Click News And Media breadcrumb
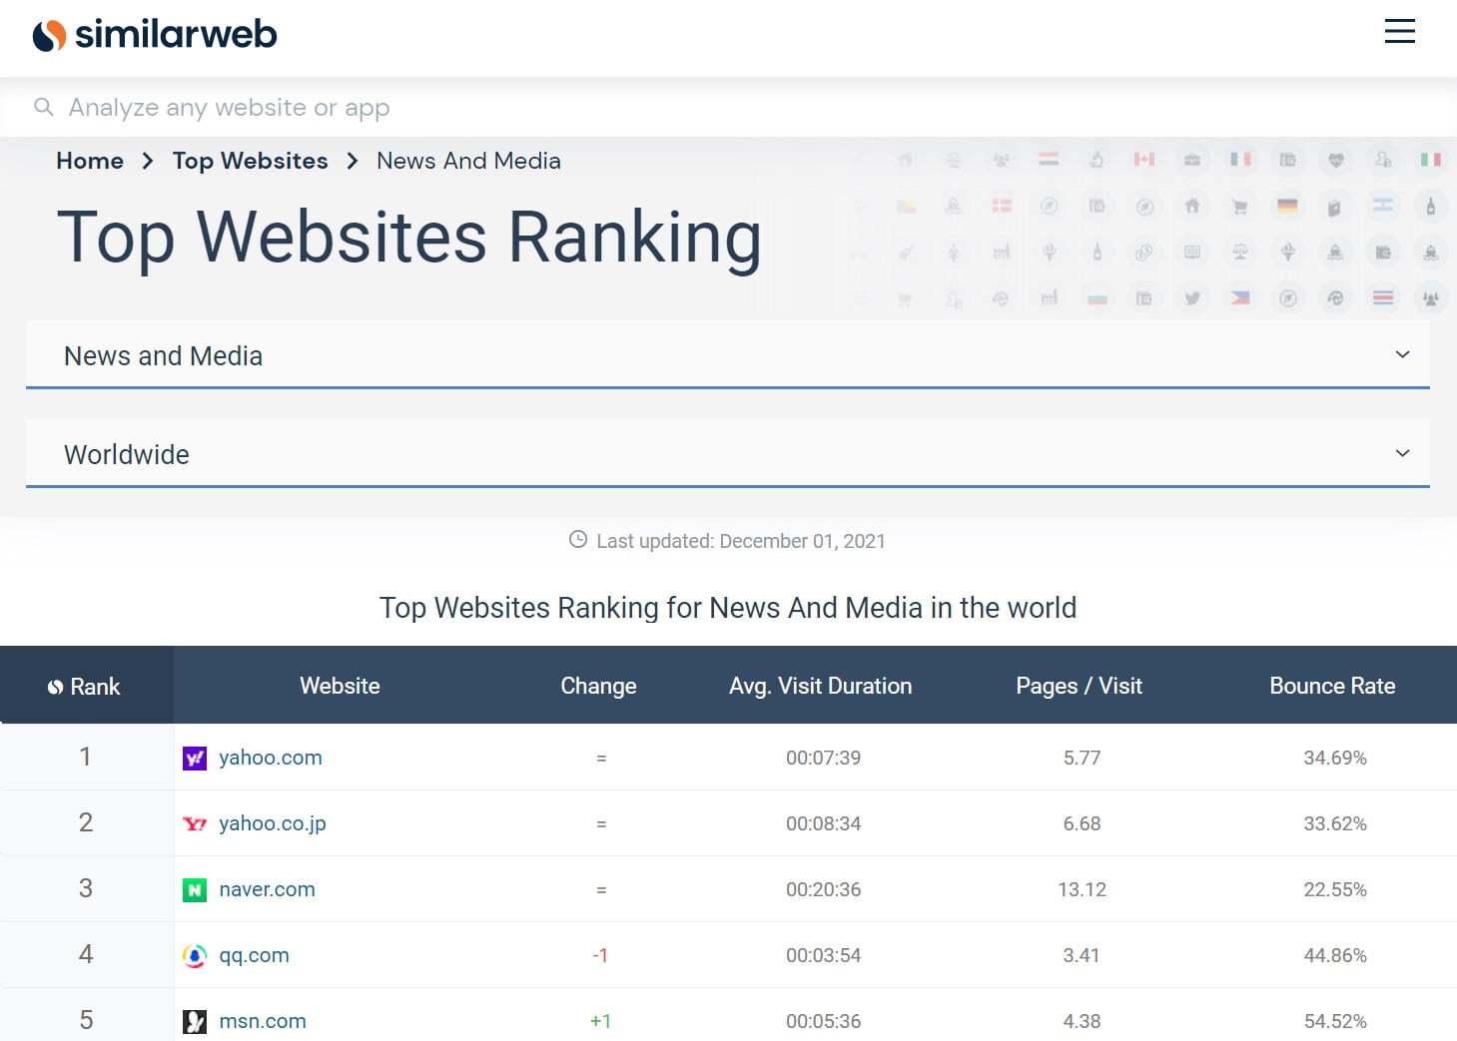The image size is (1457, 1041). click(468, 161)
